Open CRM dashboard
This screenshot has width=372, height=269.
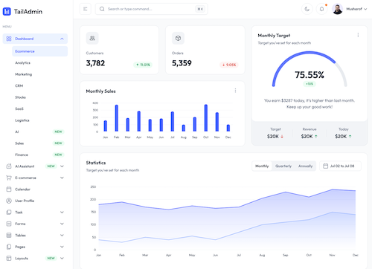(19, 85)
